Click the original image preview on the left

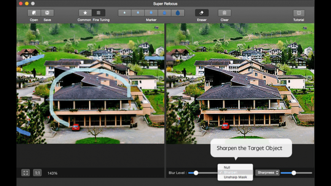pyautogui.click(x=90, y=84)
